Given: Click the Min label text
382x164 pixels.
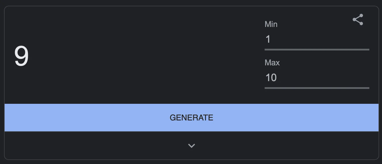Looking at the screenshot, I should (271, 24).
